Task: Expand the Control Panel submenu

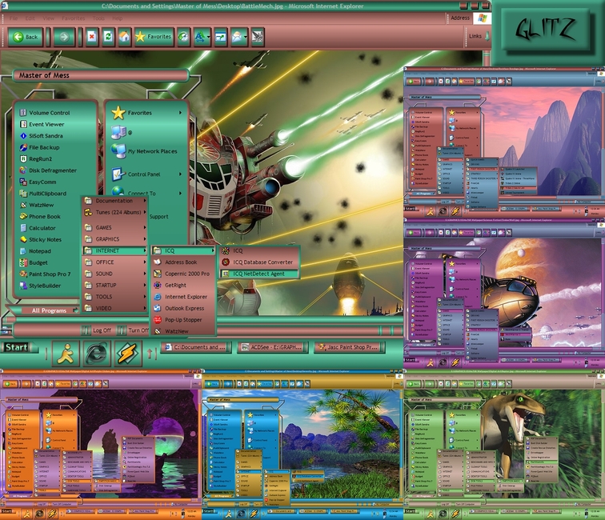Action: (146, 174)
